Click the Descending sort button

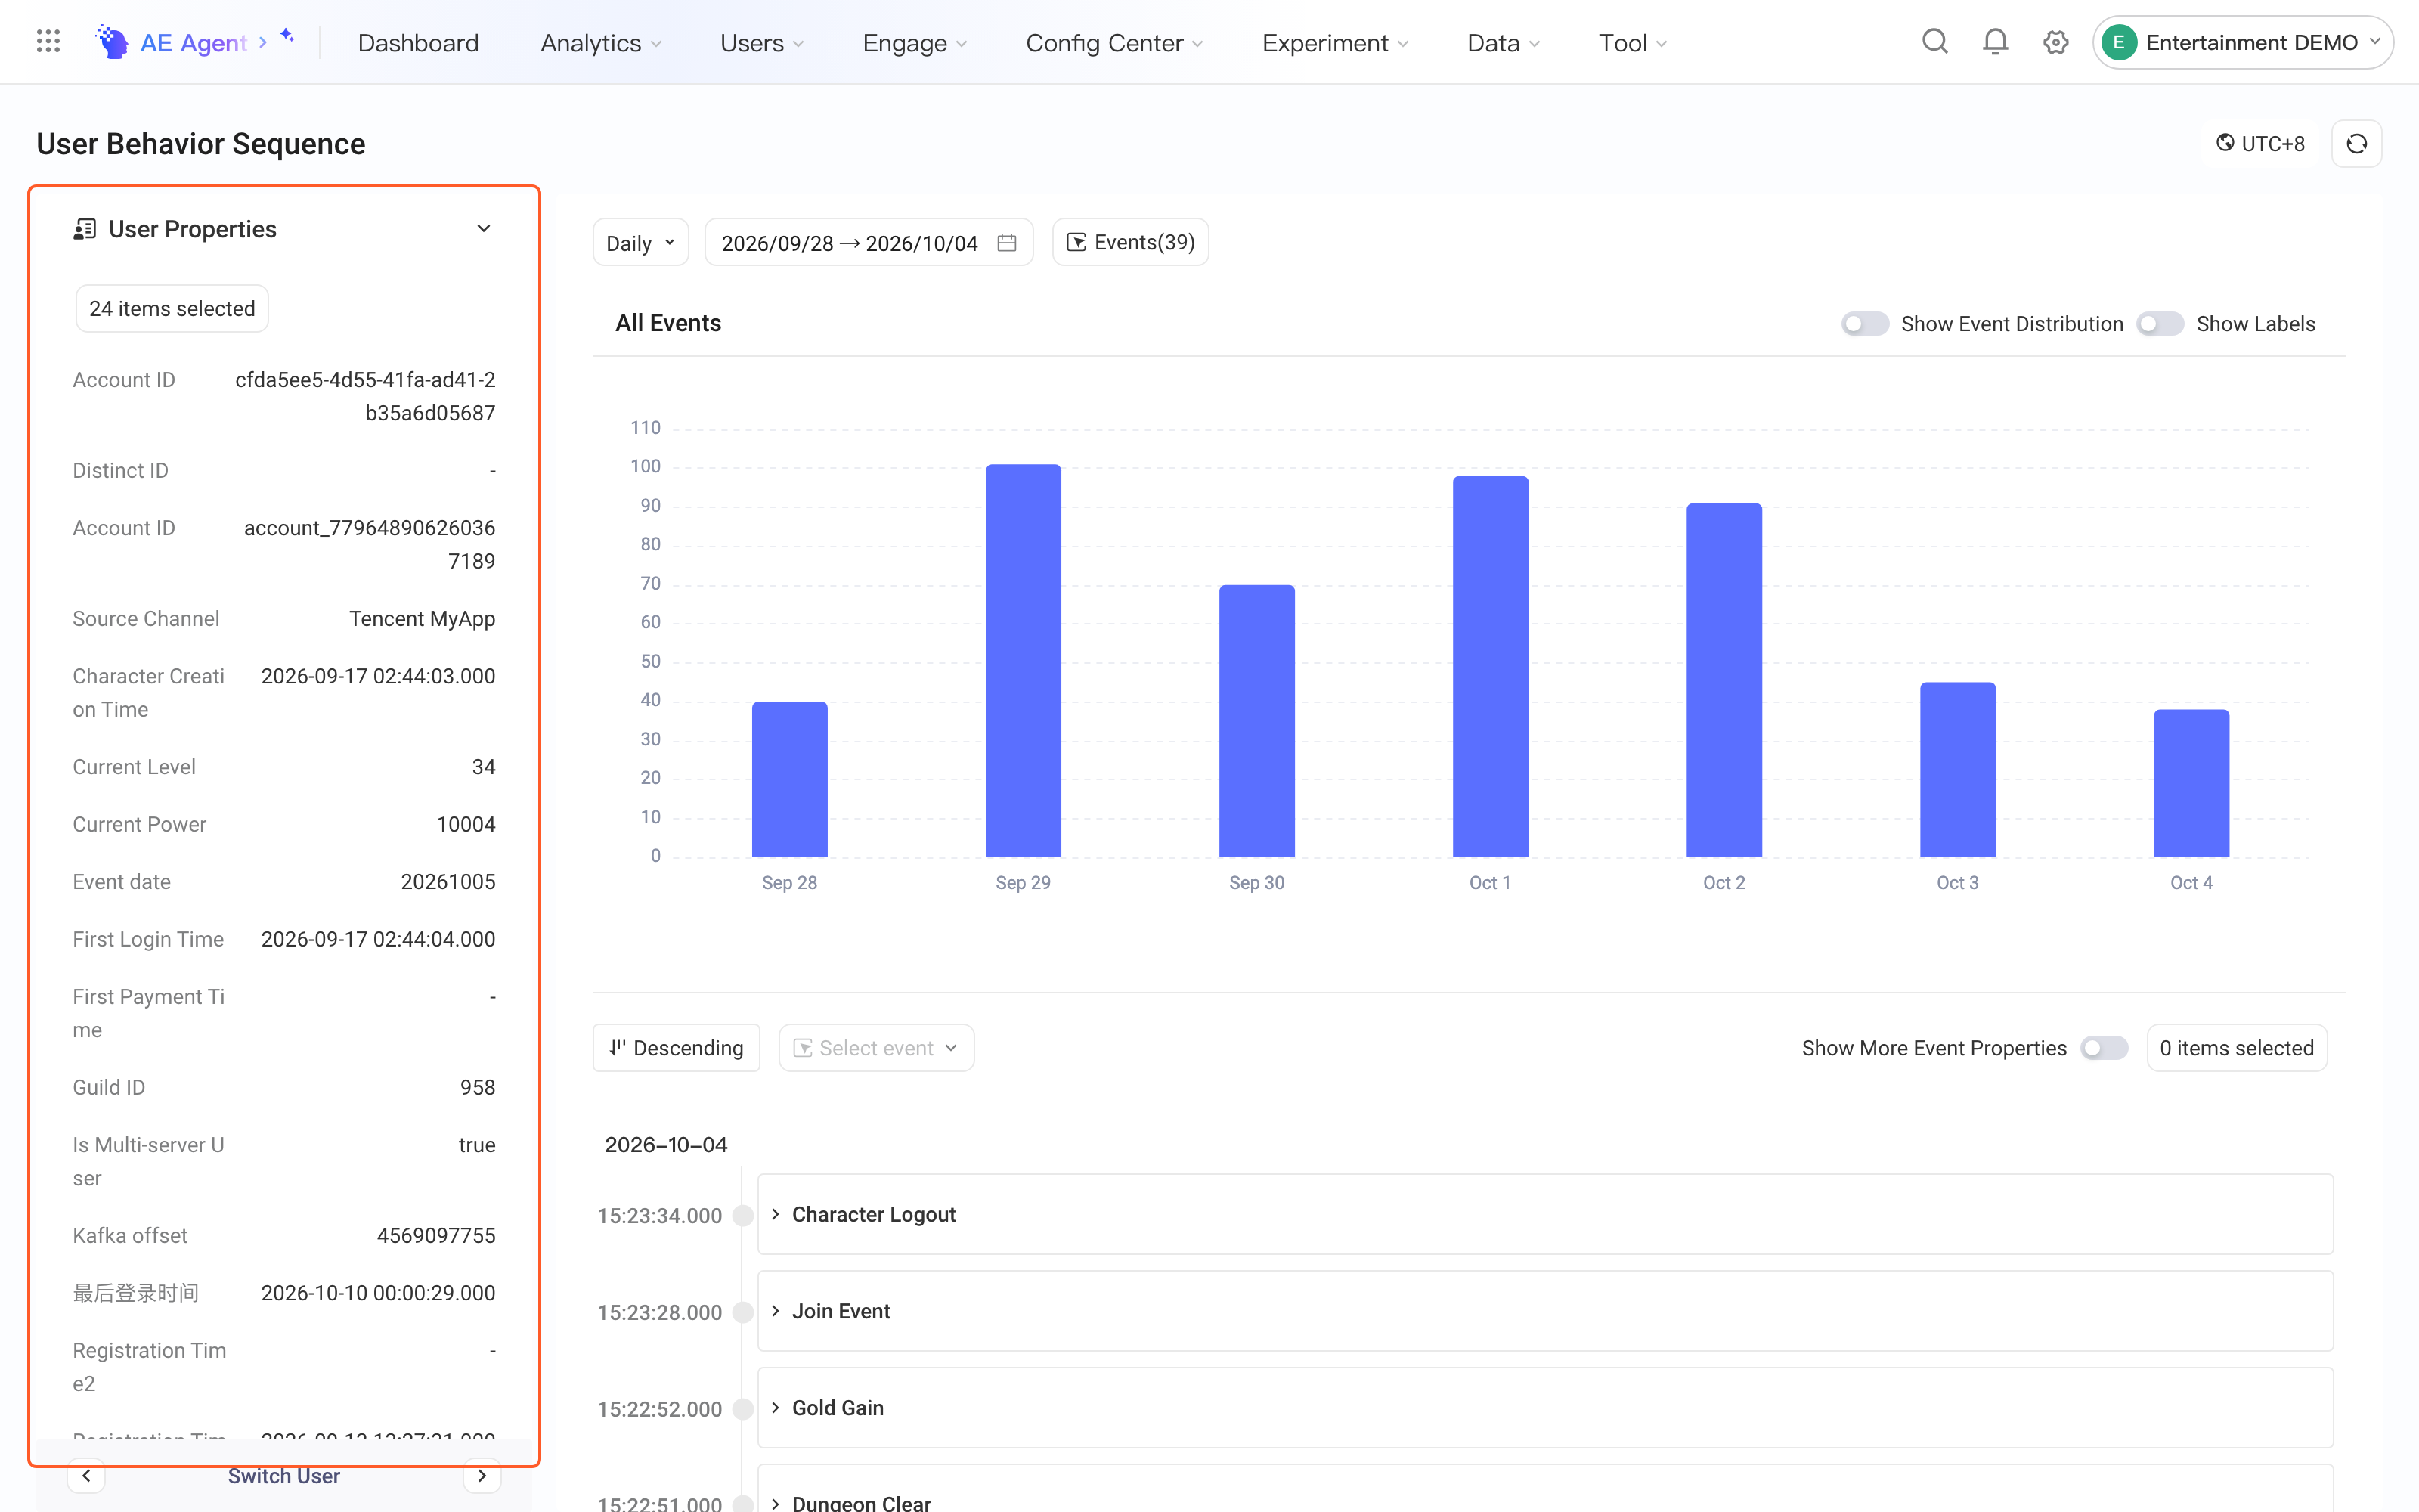pyautogui.click(x=677, y=1047)
